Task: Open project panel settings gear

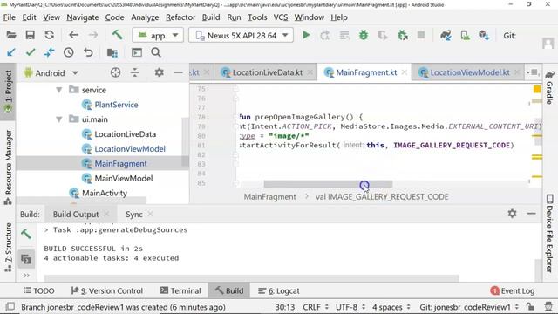Action: [x=159, y=72]
